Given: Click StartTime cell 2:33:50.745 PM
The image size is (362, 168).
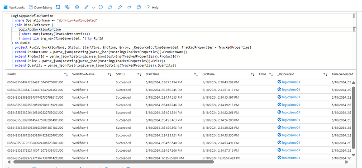Looking at the screenshot, I should 164,90.
